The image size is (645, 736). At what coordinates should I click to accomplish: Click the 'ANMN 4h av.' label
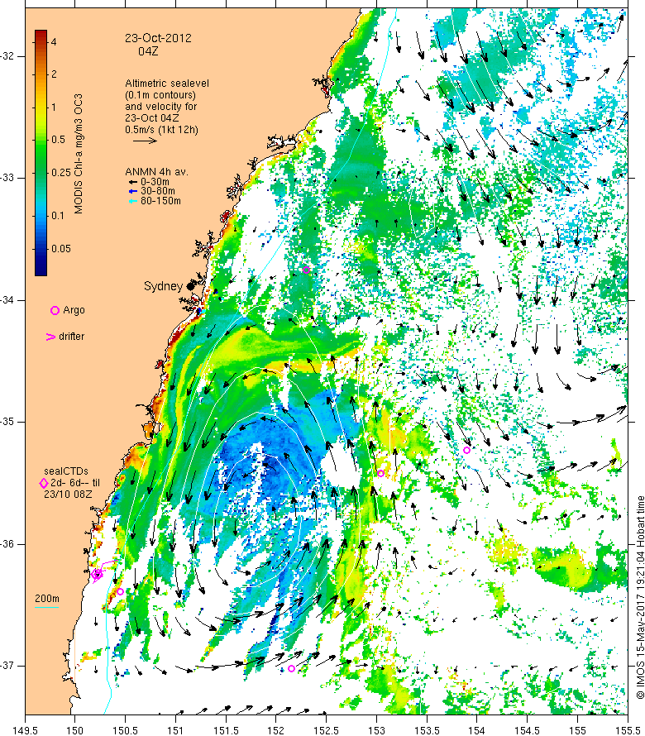tap(157, 172)
